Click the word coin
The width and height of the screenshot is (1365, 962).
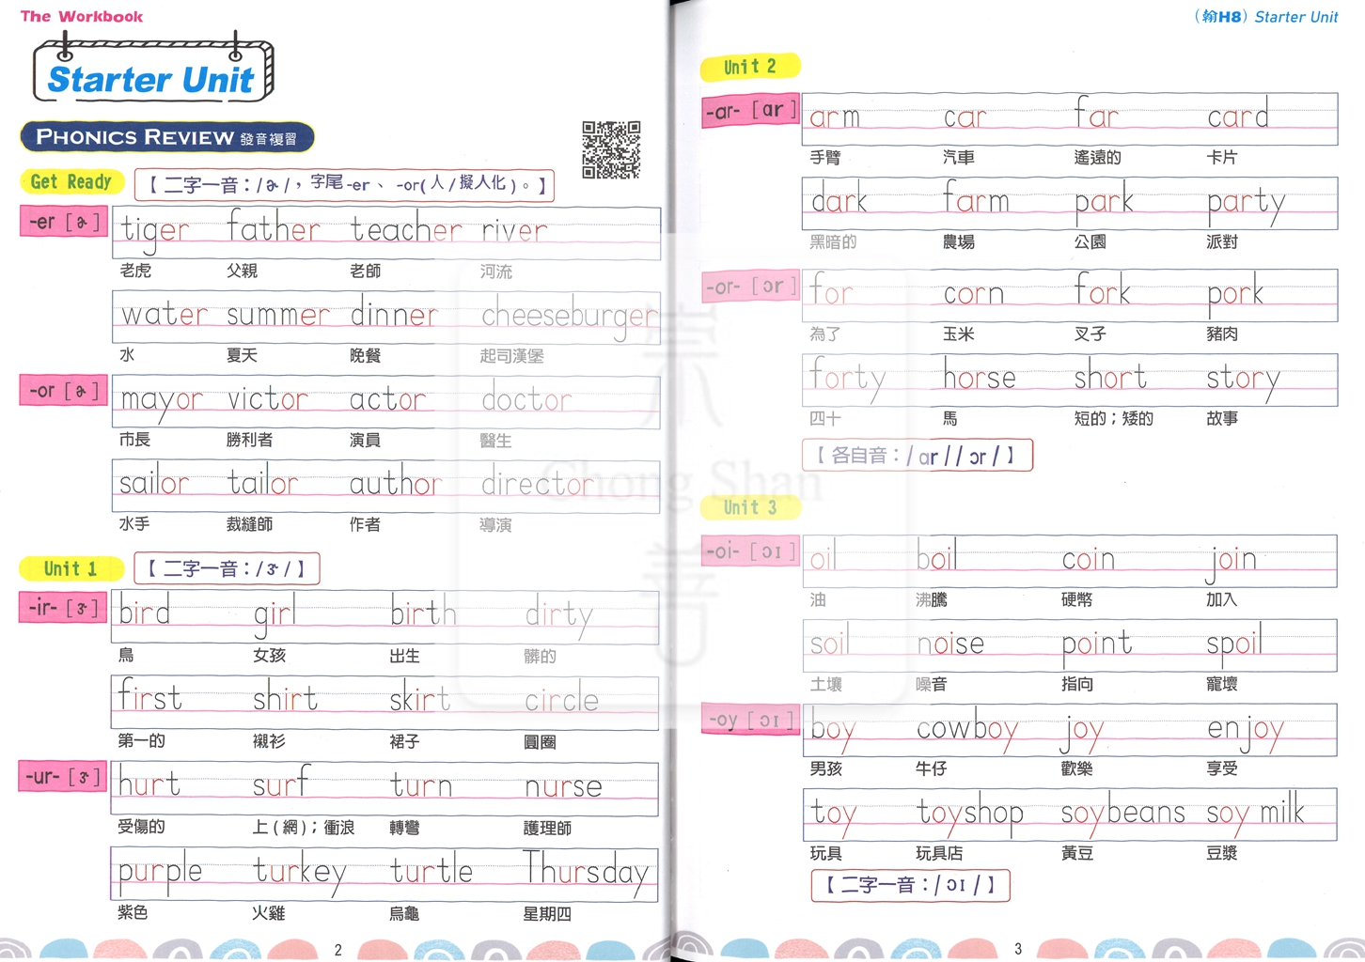point(1089,558)
